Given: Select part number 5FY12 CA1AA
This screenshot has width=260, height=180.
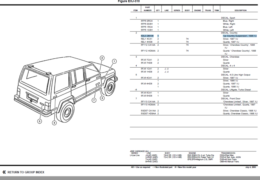Looking at the screenshot, I should point(148,45).
